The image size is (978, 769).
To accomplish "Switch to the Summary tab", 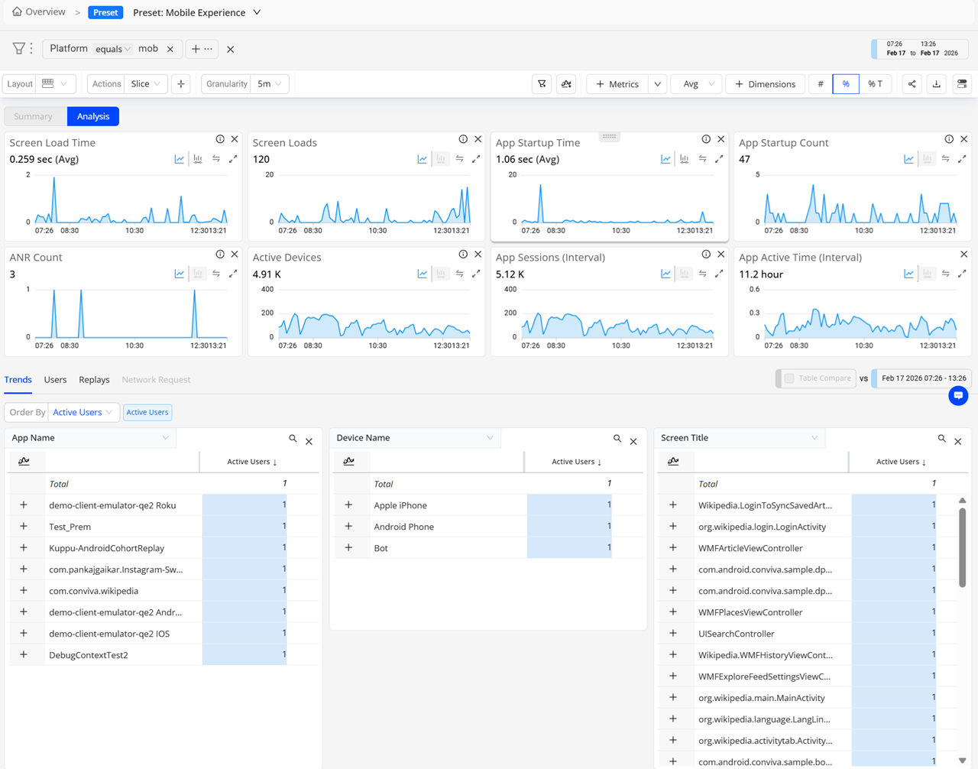I will 34,116.
